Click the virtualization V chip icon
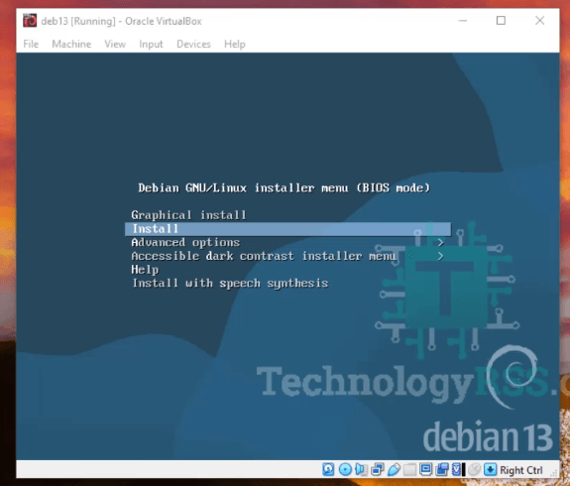The image size is (570, 486). [457, 469]
